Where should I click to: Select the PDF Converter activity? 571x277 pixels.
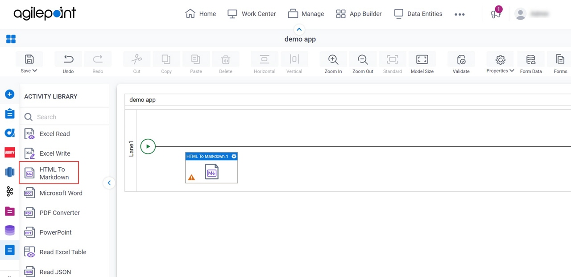click(x=53, y=213)
